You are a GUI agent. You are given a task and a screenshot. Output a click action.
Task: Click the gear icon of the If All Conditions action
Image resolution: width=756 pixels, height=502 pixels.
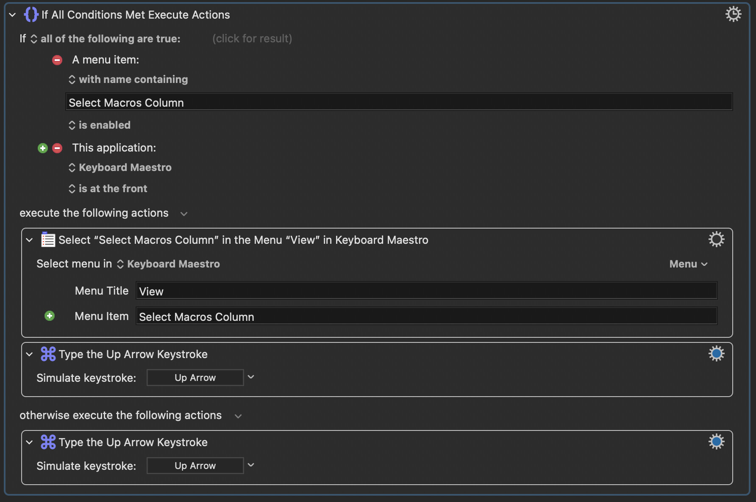pyautogui.click(x=733, y=14)
